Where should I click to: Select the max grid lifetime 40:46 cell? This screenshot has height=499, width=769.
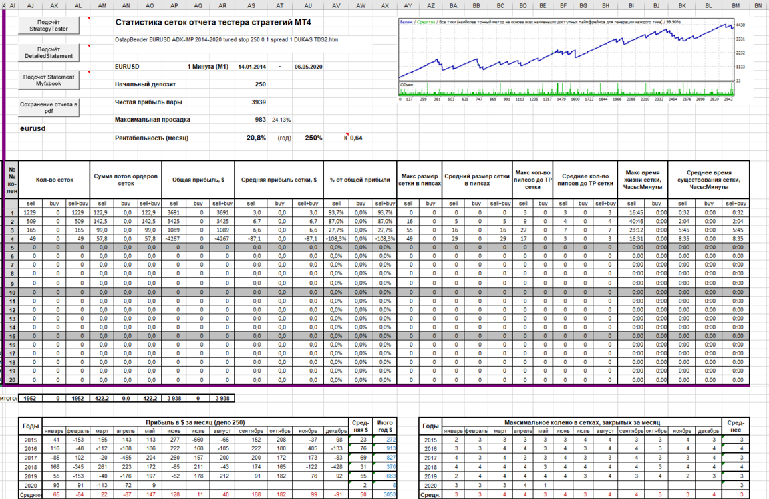coord(631,222)
